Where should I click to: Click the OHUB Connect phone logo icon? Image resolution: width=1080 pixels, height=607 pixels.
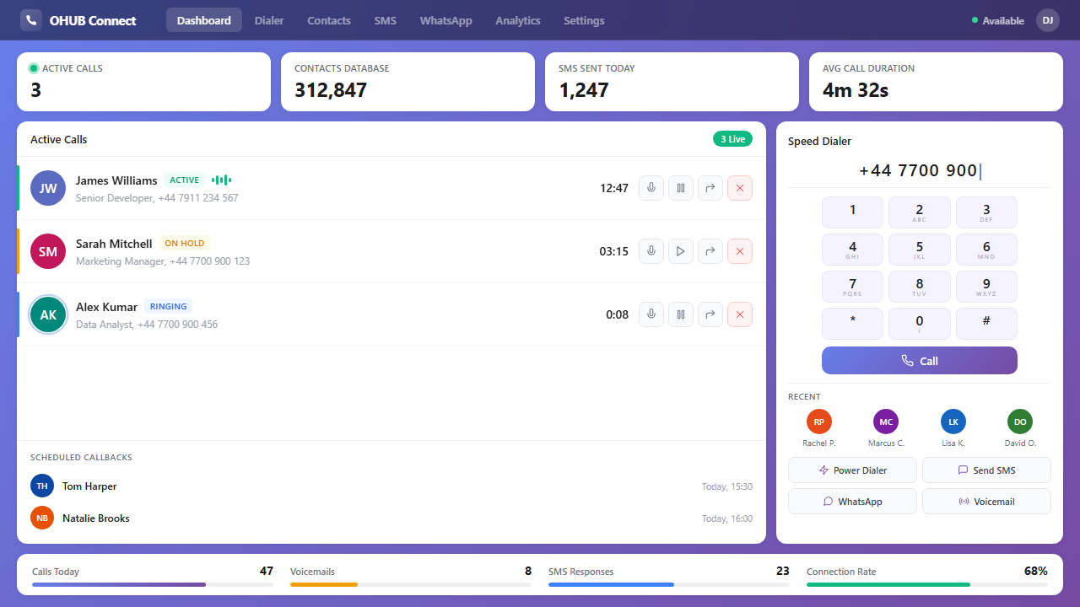[31, 20]
